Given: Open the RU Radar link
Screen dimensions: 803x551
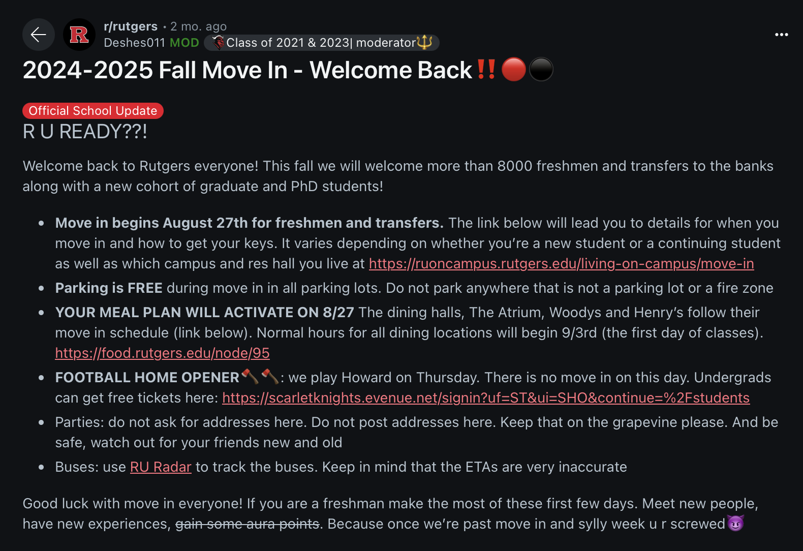Looking at the screenshot, I should (x=161, y=467).
